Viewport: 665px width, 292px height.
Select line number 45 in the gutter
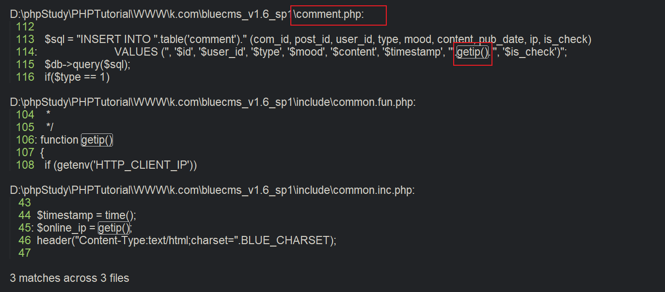(x=25, y=228)
